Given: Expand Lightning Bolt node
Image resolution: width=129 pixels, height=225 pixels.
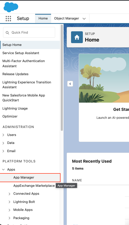Looking at the screenshot, I should pos(9,202).
